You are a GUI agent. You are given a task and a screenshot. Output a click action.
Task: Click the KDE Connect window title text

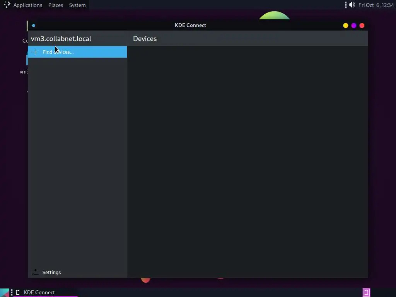[190, 25]
